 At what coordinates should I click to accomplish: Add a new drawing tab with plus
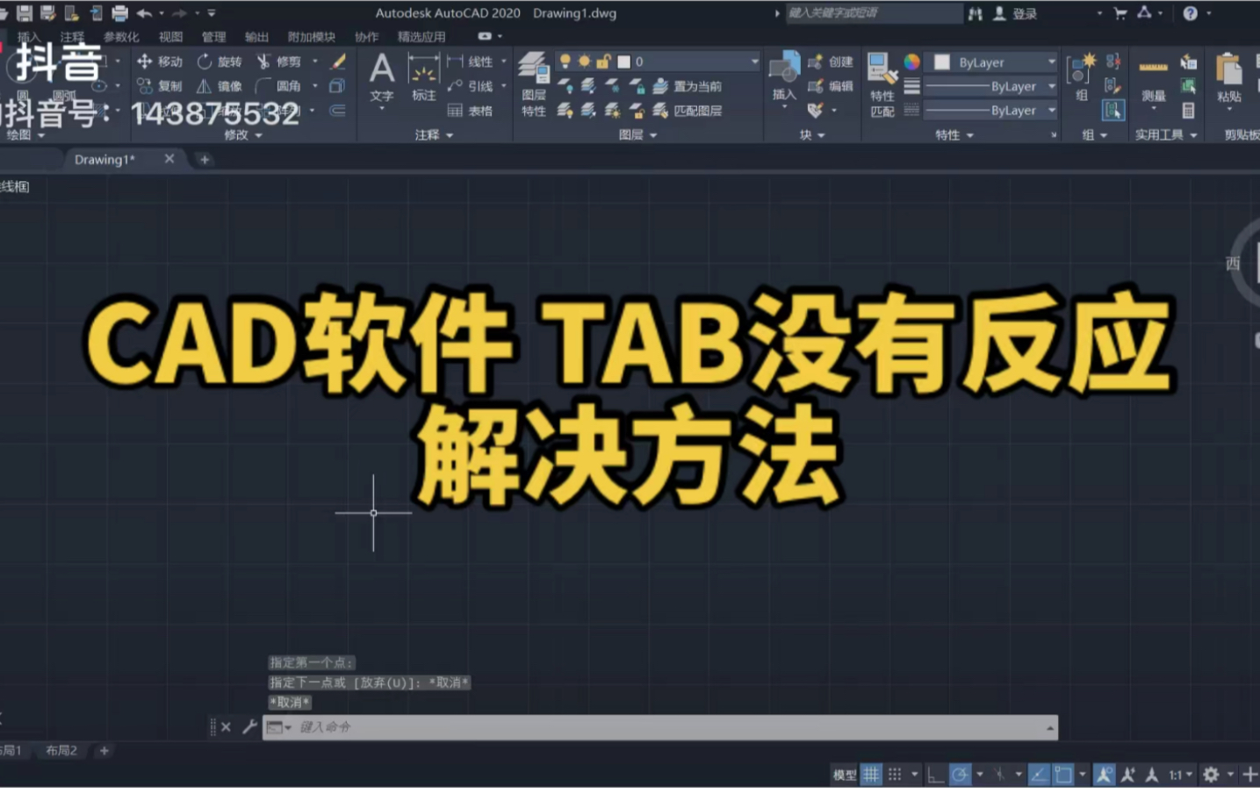click(205, 159)
